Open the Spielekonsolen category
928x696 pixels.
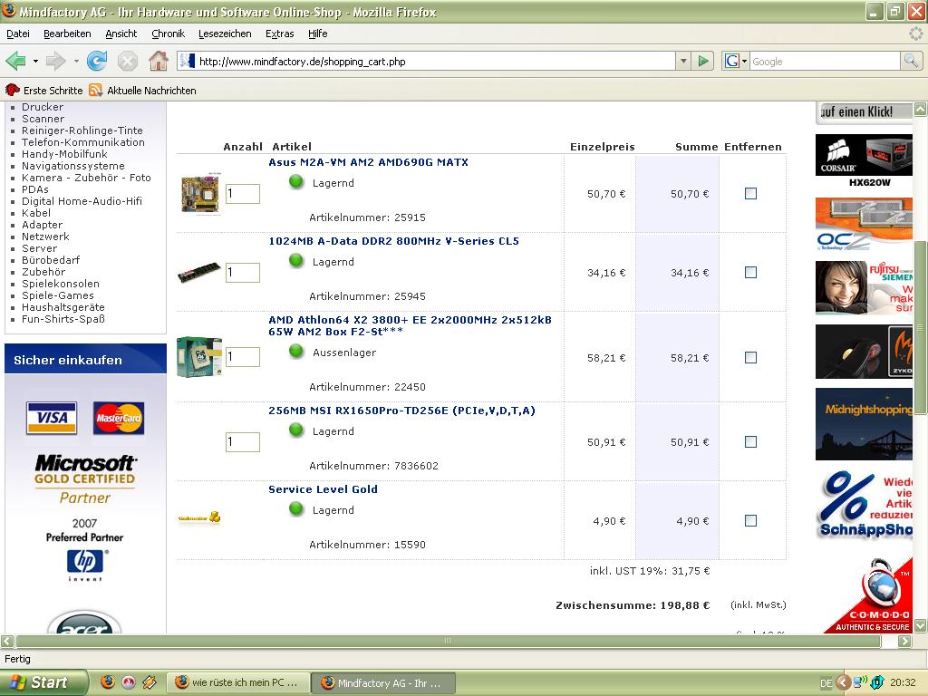tap(61, 284)
